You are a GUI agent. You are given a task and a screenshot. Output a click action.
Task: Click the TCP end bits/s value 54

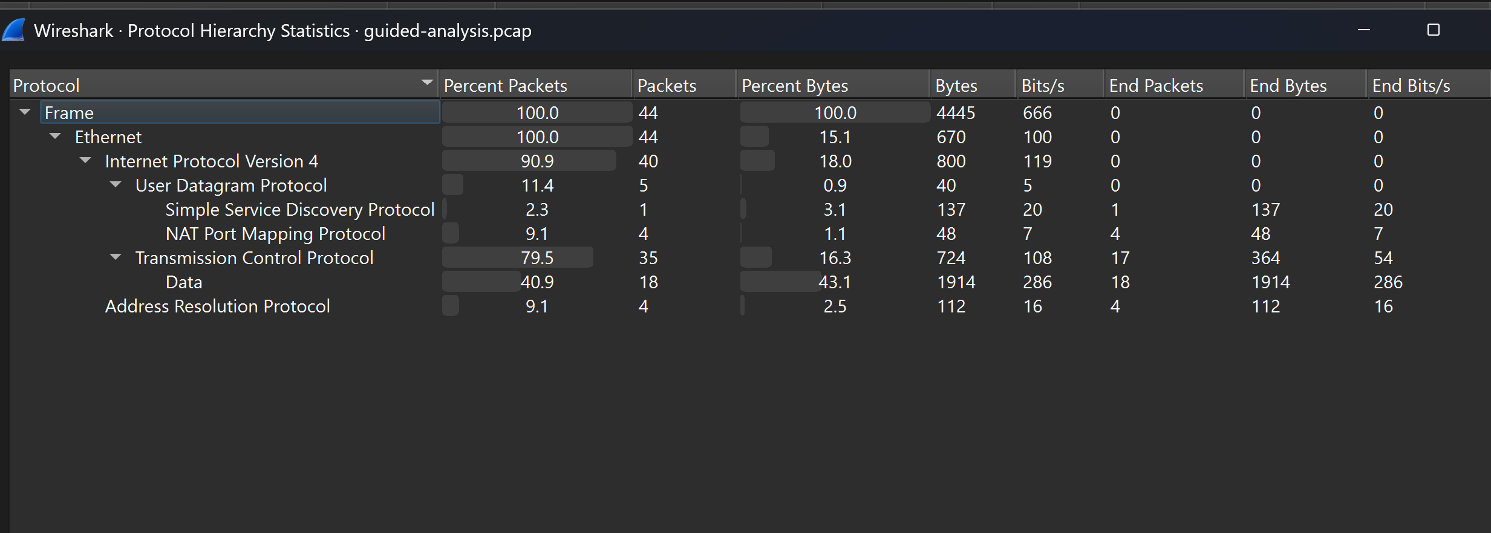point(1383,258)
